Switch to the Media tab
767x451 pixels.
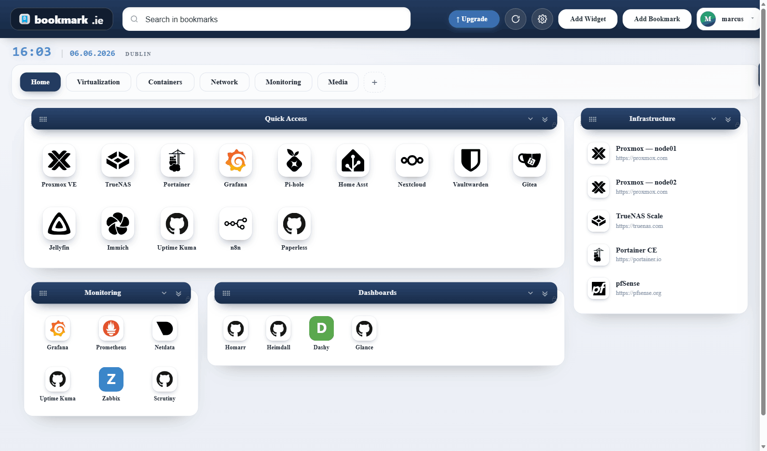point(338,82)
